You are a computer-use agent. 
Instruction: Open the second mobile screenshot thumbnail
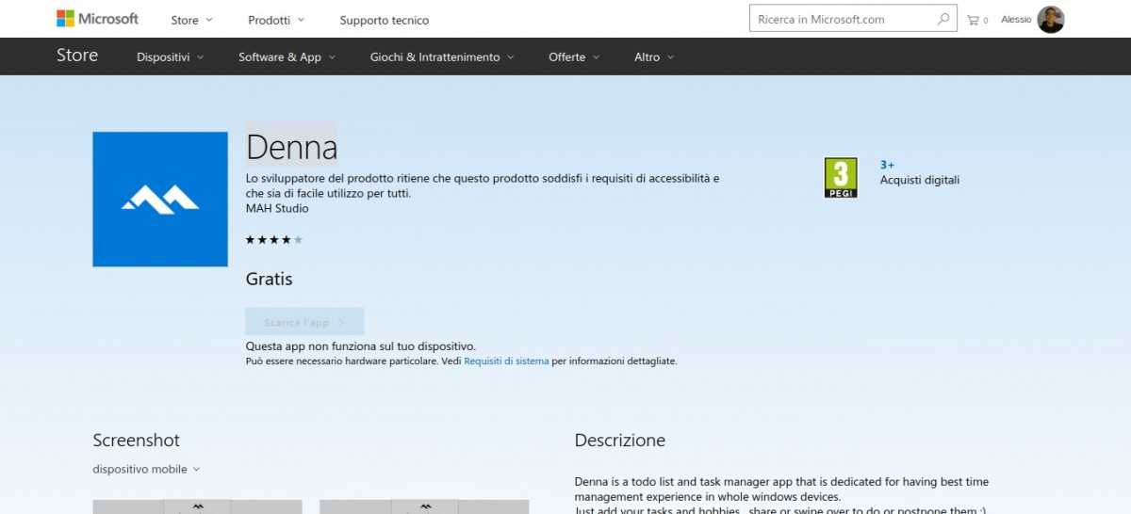tap(424, 506)
